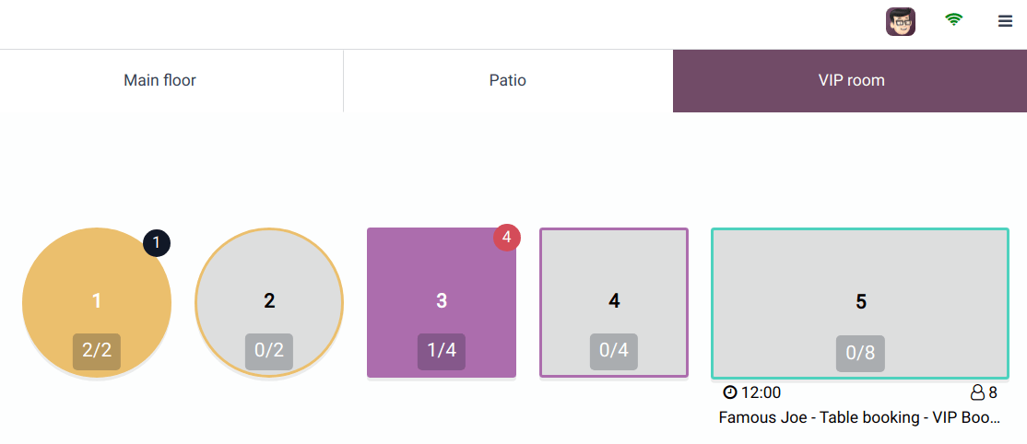Select the VIP room tab

[851, 81]
